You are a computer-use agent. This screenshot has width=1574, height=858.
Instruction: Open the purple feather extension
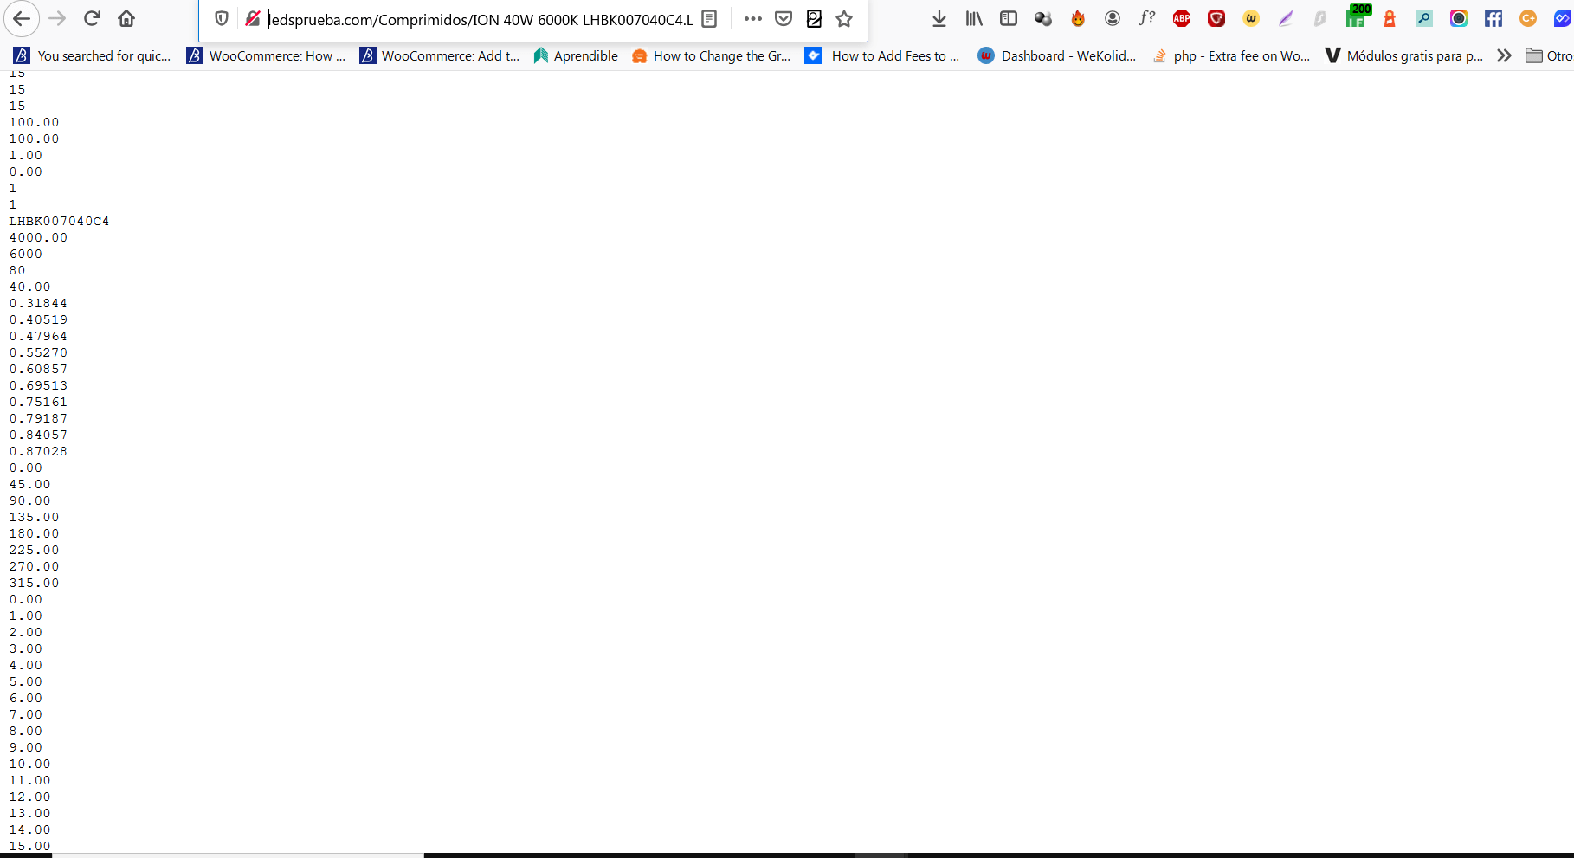pos(1286,18)
